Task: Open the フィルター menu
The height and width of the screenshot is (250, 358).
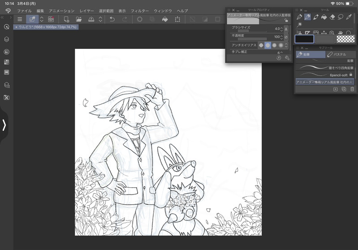Action: coord(140,11)
